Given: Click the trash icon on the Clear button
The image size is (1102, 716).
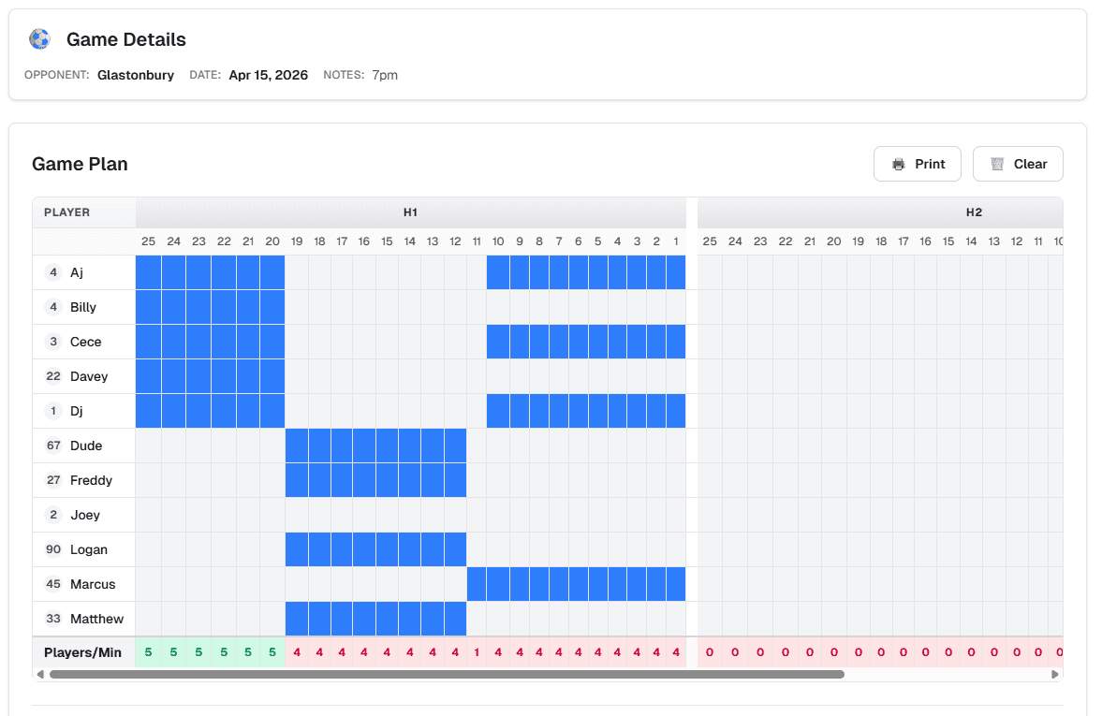Looking at the screenshot, I should pyautogui.click(x=998, y=163).
